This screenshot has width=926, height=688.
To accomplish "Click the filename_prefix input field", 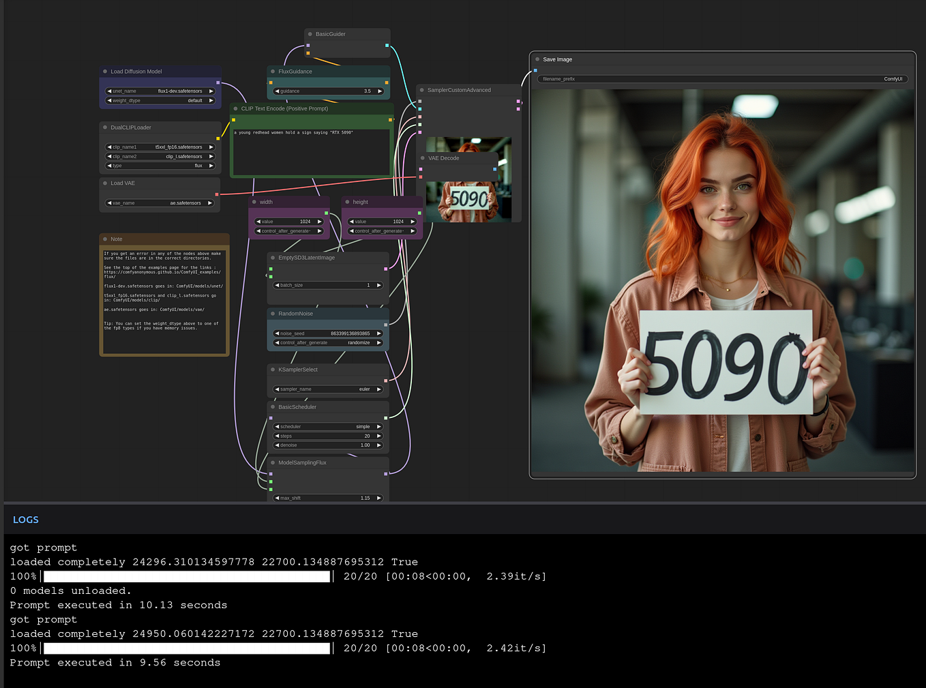I will [x=721, y=78].
